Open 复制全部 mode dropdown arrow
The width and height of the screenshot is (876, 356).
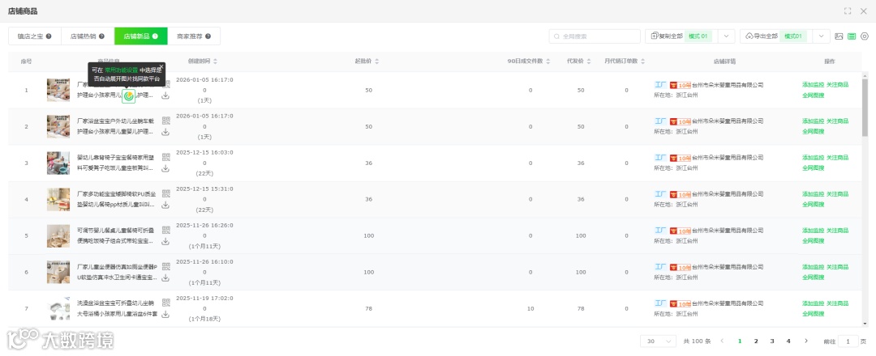click(x=726, y=36)
